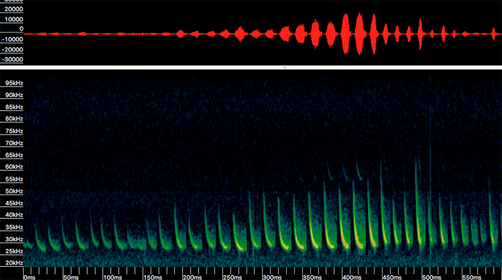Click the 30kHz frequency axis label
The image size is (502, 280).
point(14,239)
